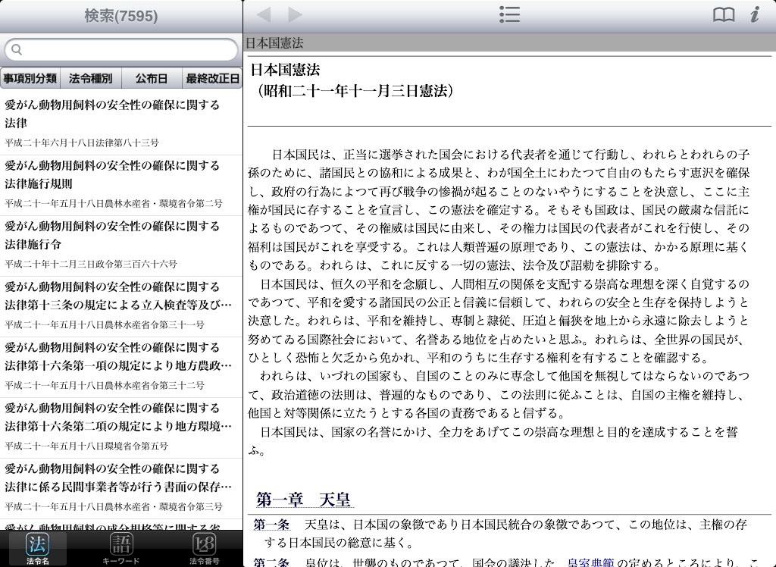This screenshot has width=776, height=567.
Task: Show info with the i icon
Action: (x=754, y=15)
